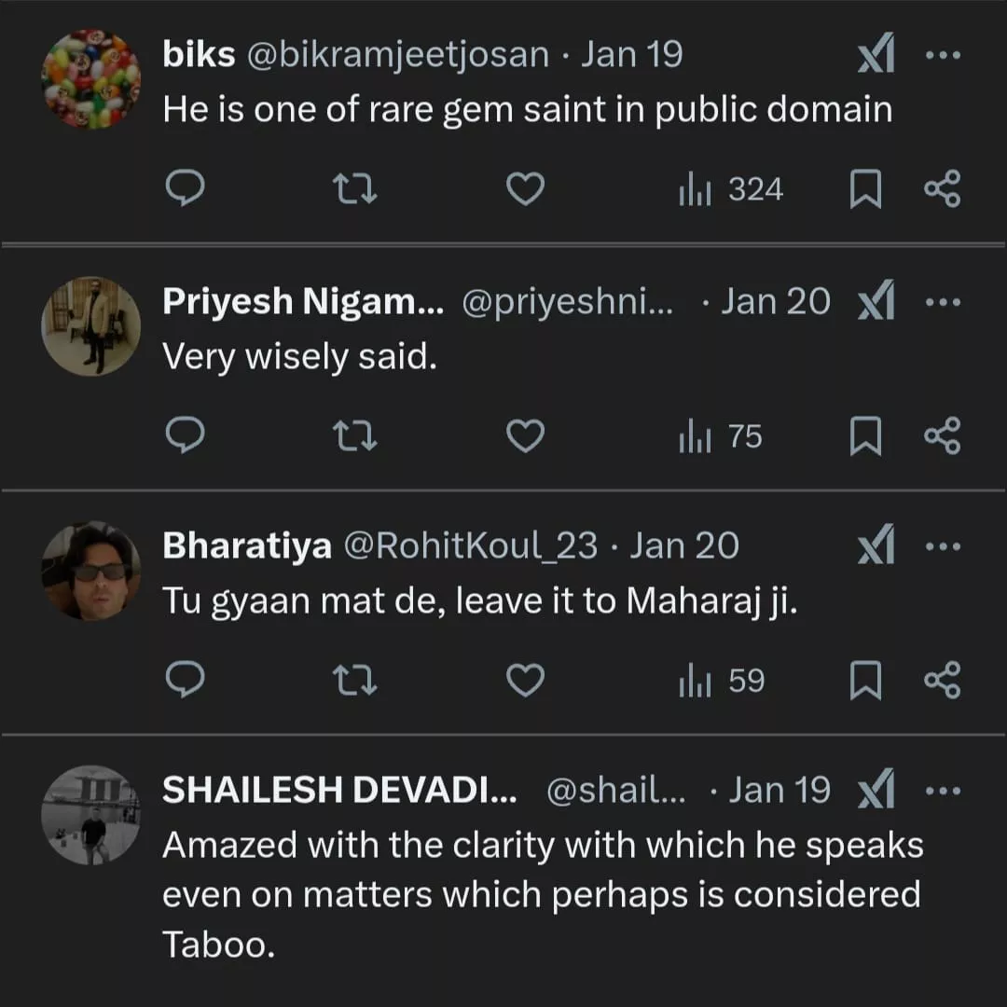Reply to biks' tweet
Screen dimensions: 1007x1007
[185, 190]
